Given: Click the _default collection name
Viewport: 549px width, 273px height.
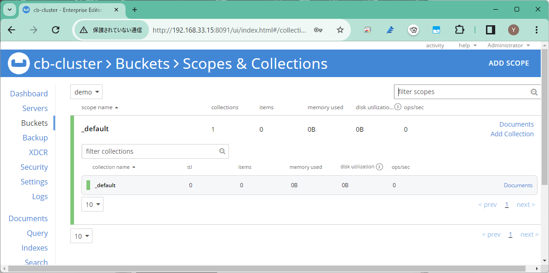Looking at the screenshot, I should 105,185.
